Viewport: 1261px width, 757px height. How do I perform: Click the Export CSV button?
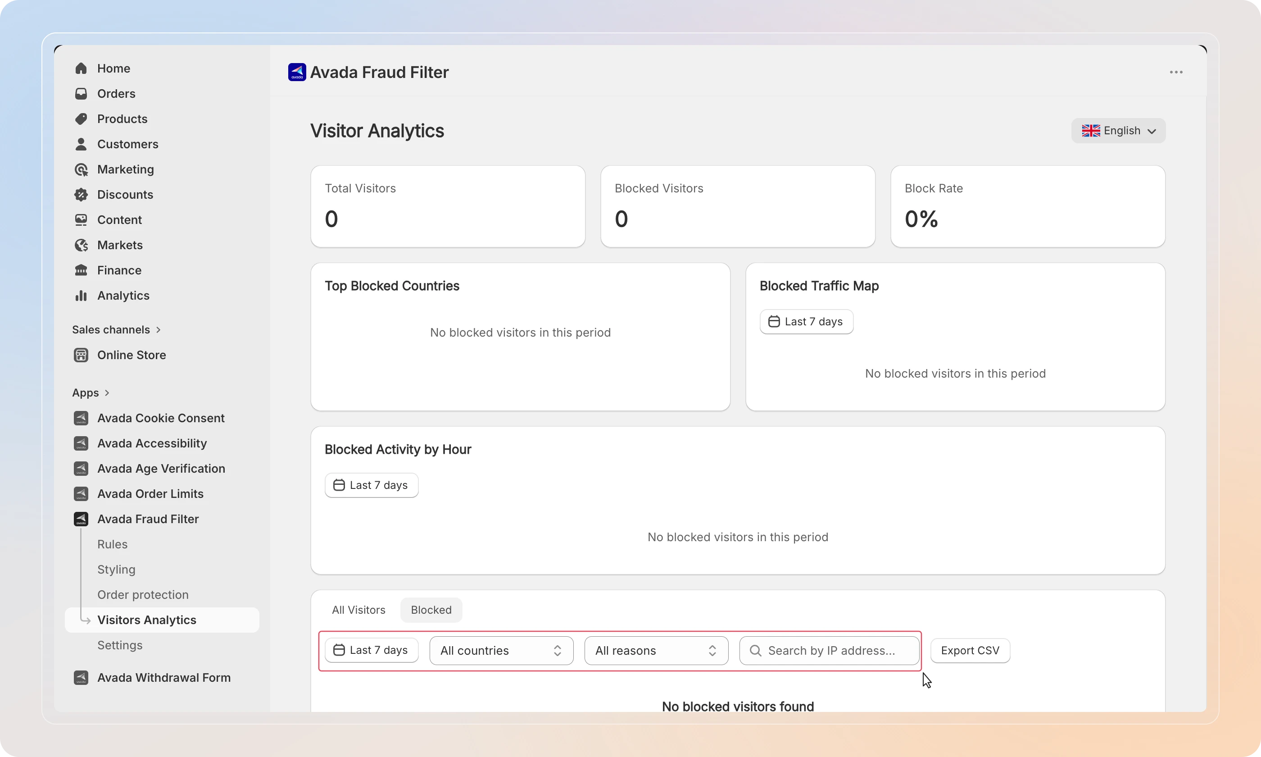pyautogui.click(x=970, y=650)
